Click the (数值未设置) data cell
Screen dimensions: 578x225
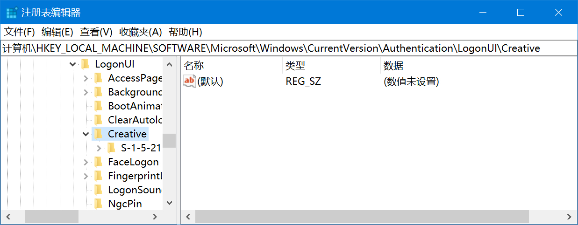(x=411, y=82)
